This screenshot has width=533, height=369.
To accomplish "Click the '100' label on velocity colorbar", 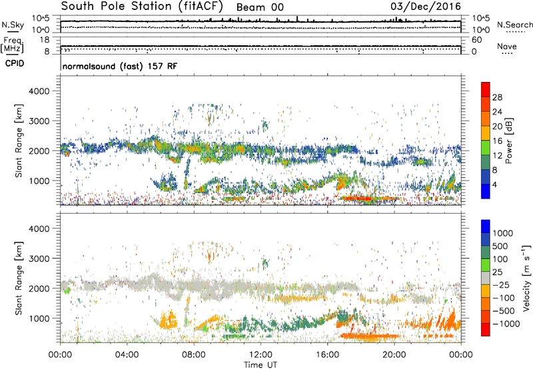I will (500, 259).
